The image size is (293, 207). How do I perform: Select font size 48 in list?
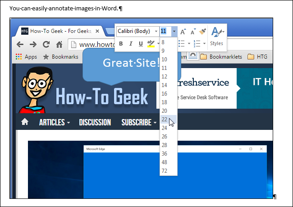click(169, 162)
